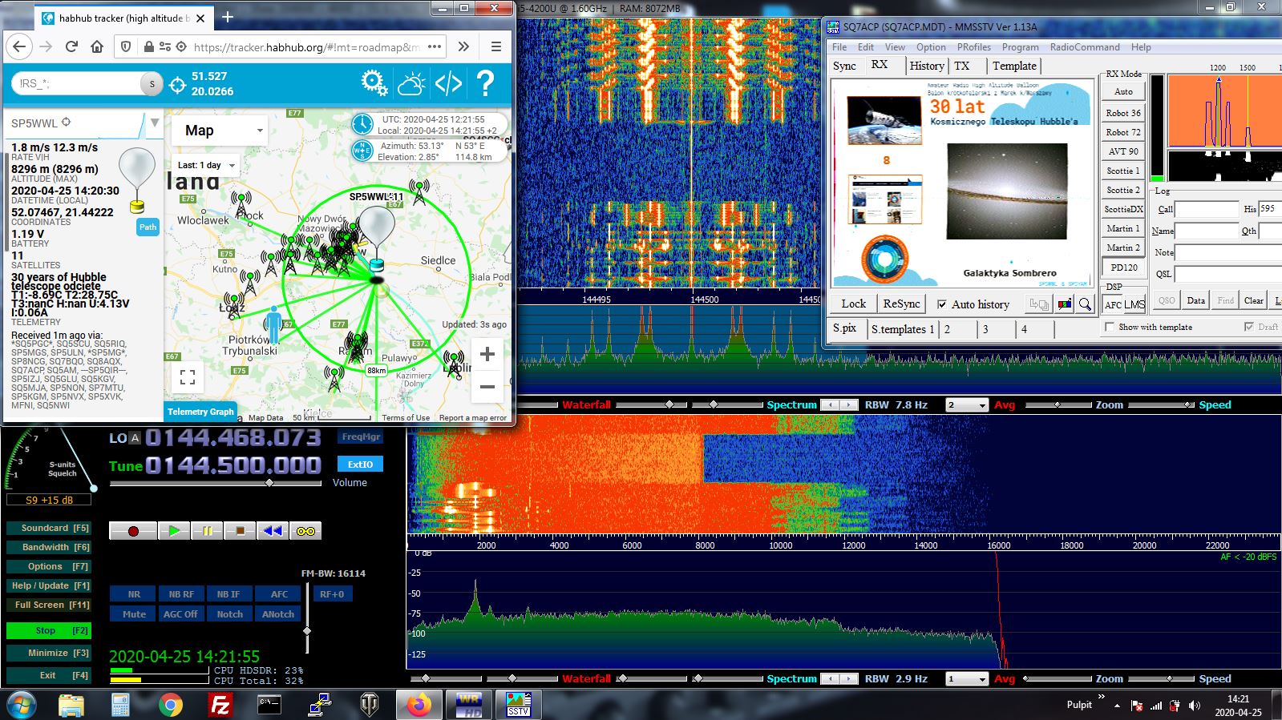Toggle loop playback with the yellow loop icon
The height and width of the screenshot is (720, 1282).
tap(305, 531)
